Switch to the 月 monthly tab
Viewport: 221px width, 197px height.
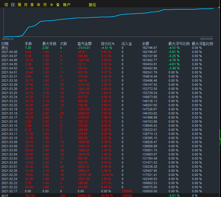pyautogui.click(x=26, y=5)
